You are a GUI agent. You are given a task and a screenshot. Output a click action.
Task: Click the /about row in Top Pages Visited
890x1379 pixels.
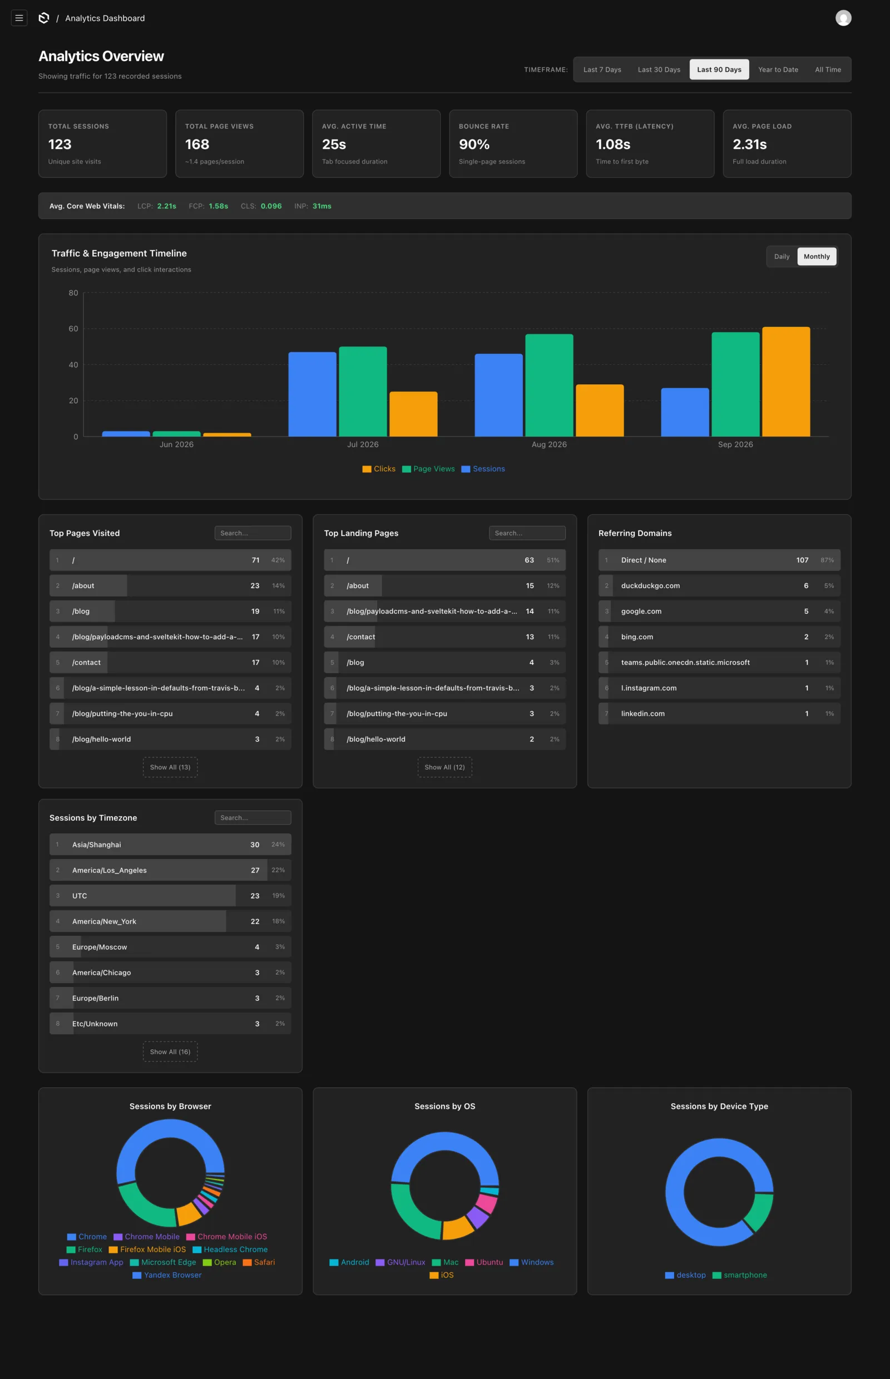[170, 585]
